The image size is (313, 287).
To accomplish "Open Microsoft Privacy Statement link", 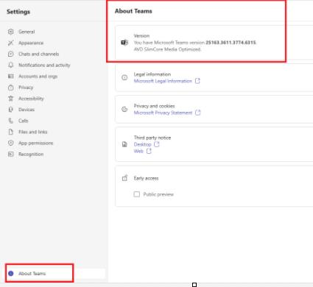I will [x=163, y=113].
